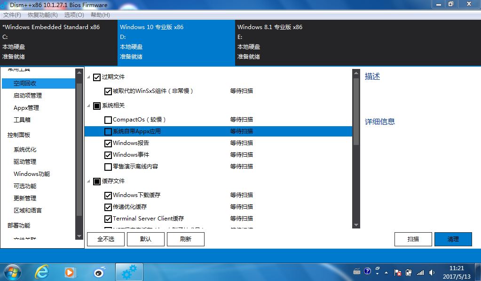Toggle the 系统相关 group checkbox
Viewport: 481px width, 281px height.
pyautogui.click(x=97, y=106)
